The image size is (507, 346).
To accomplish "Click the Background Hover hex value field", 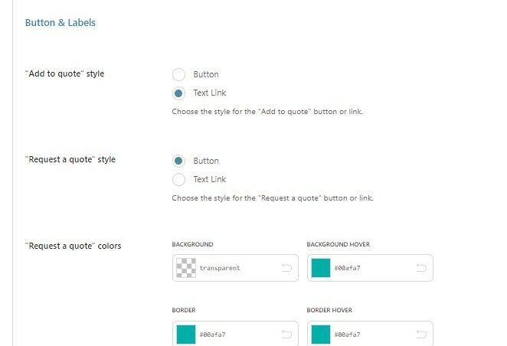I will (373, 268).
